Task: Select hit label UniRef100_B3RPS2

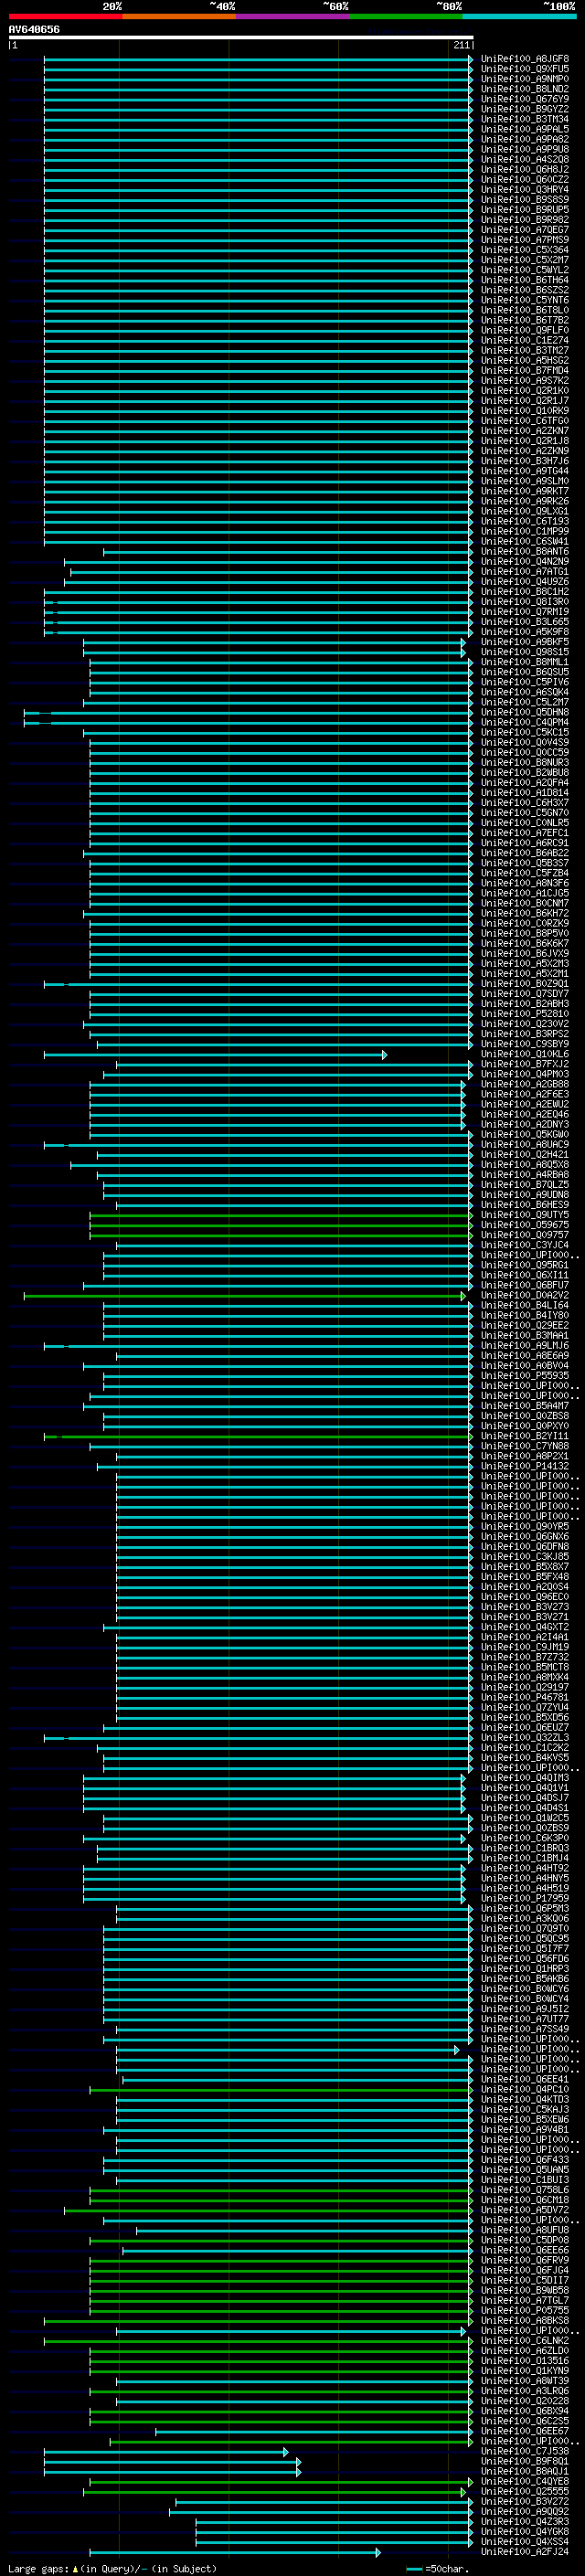Action: 524,1034
